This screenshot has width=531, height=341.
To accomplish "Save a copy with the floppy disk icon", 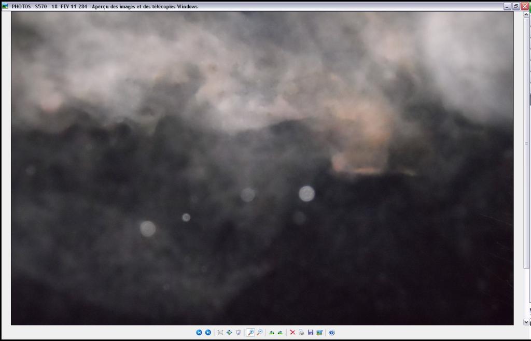I will (x=311, y=333).
